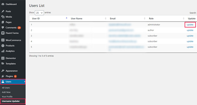
Task: Open the Plugins menu item
Action: (x=9, y=76)
